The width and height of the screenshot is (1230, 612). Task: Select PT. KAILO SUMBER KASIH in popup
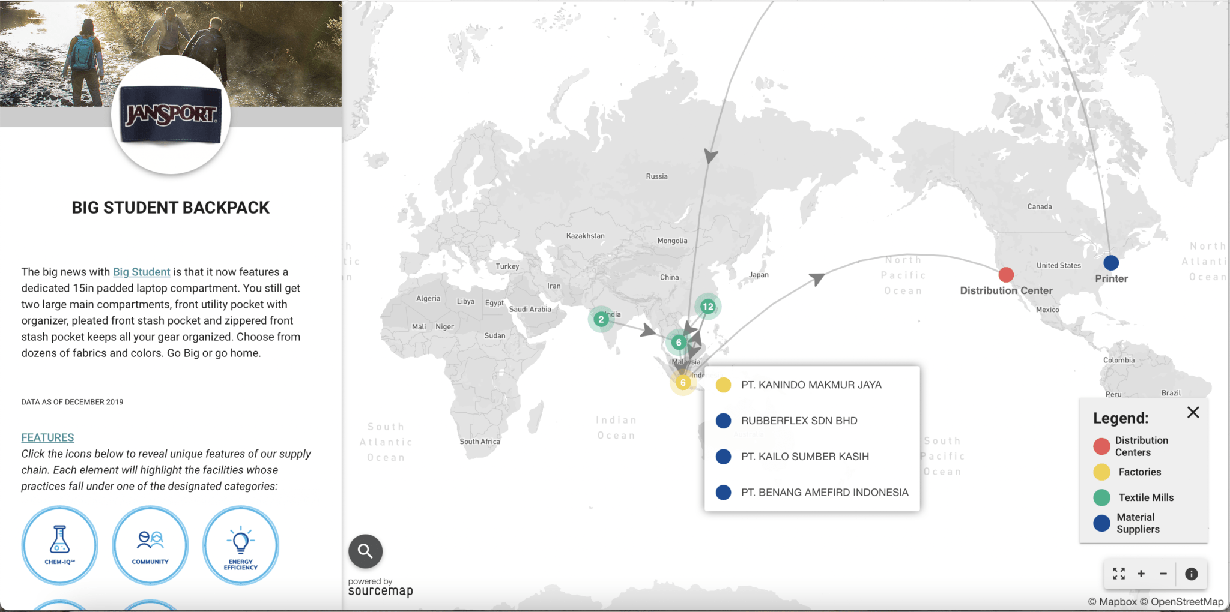[812, 457]
